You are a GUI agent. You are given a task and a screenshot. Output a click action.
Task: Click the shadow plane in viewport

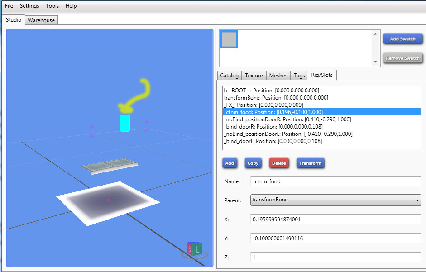pos(108,203)
